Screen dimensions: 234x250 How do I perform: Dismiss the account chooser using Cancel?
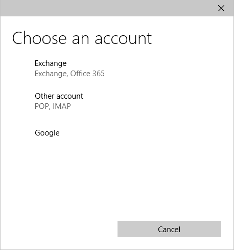(x=169, y=229)
